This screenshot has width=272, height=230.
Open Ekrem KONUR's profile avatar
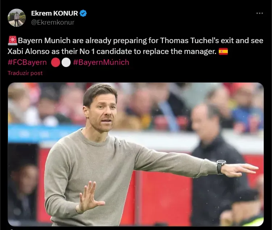tap(17, 18)
